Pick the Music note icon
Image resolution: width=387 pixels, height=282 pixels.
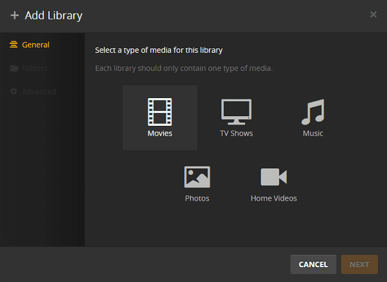[313, 112]
